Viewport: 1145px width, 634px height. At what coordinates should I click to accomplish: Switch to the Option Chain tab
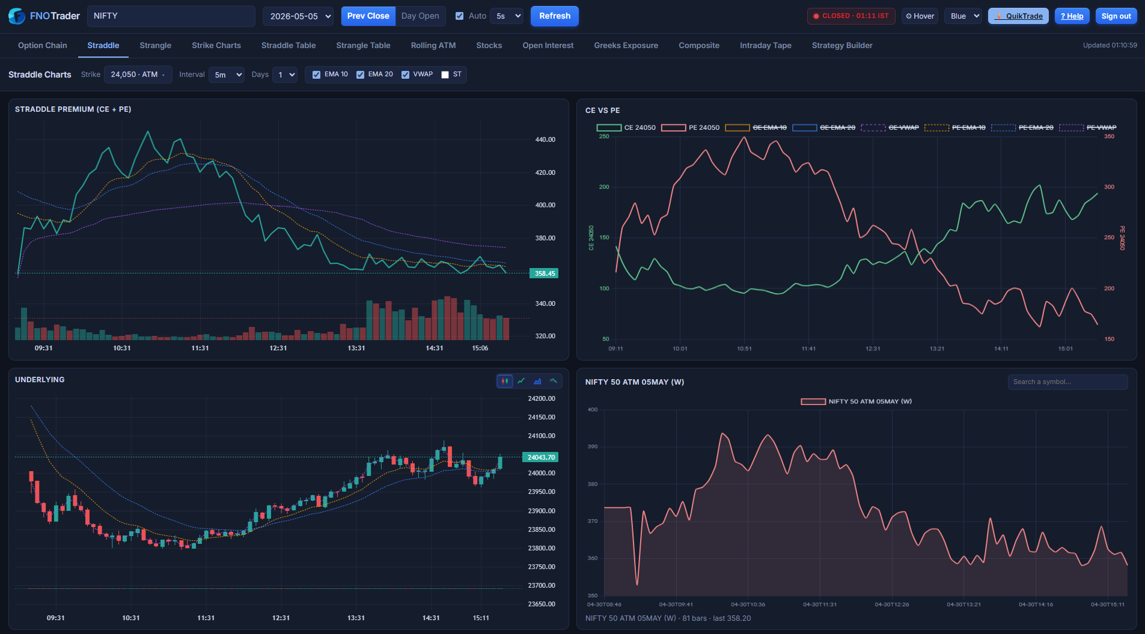tap(43, 46)
